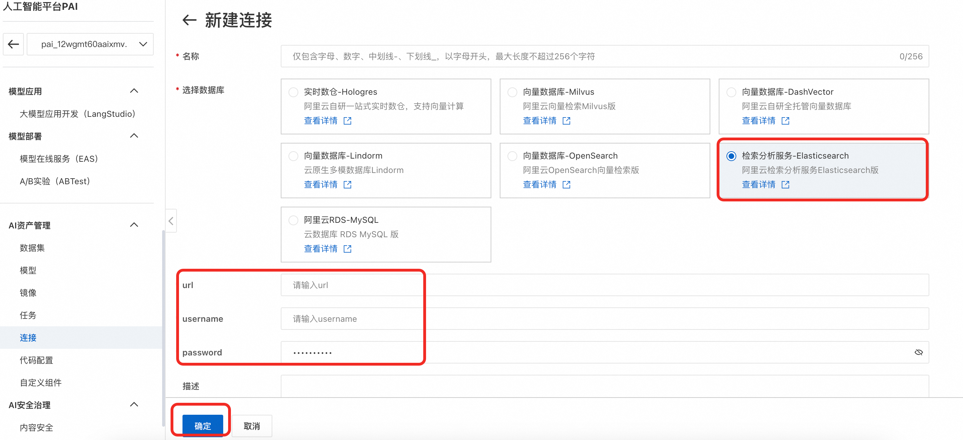Open A/B实验（ABTest） menu item
This screenshot has width=963, height=440.
[x=55, y=181]
